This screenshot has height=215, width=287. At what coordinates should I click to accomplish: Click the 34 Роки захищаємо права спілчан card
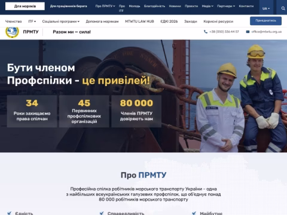(x=32, y=111)
